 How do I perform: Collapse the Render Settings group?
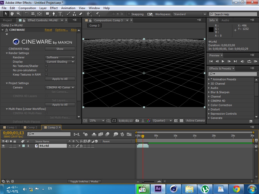(7, 53)
